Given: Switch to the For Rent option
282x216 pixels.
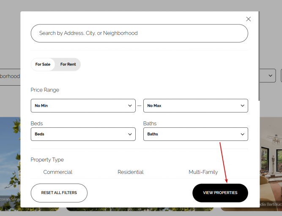Looking at the screenshot, I should (x=68, y=65).
